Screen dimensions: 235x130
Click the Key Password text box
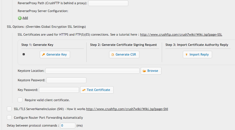click(59, 90)
